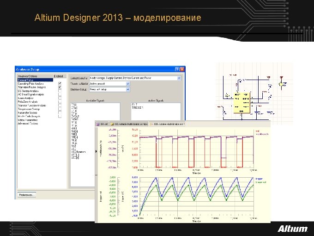Click the 'out' waveform legend label

[257, 131]
